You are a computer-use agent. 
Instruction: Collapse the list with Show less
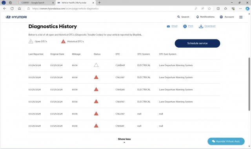point(124,140)
